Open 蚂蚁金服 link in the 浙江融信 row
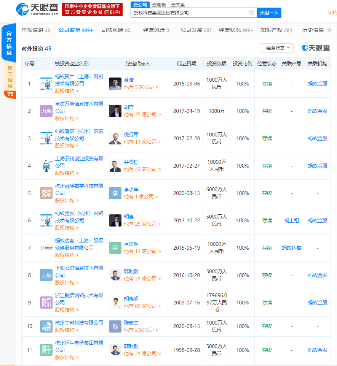Screen dimensions: 337x366 318,303
